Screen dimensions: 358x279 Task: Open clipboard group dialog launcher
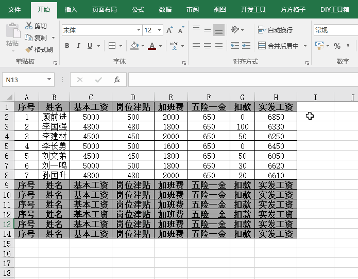click(x=55, y=63)
